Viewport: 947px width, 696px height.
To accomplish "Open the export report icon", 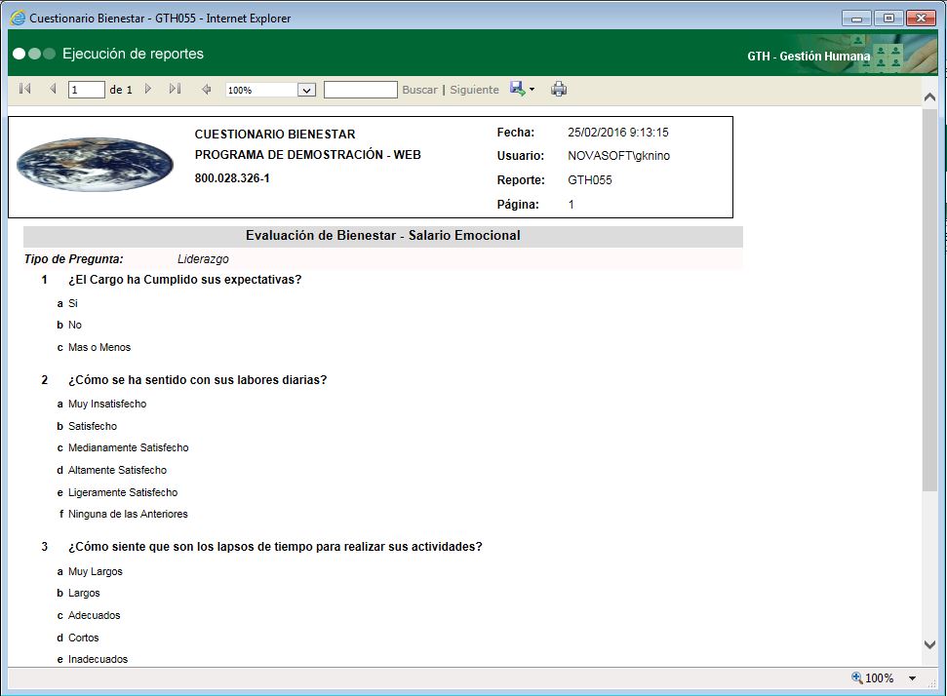I will tap(516, 89).
